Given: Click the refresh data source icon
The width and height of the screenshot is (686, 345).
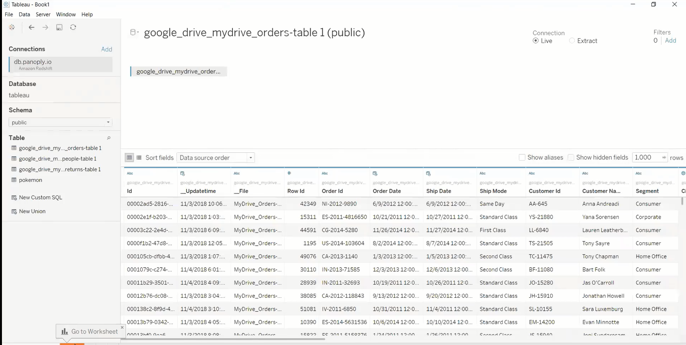Looking at the screenshot, I should [73, 27].
